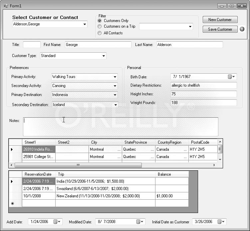Select the All Contacts radio button
Image resolution: width=250 pixels, height=231 pixels.
pos(100,33)
